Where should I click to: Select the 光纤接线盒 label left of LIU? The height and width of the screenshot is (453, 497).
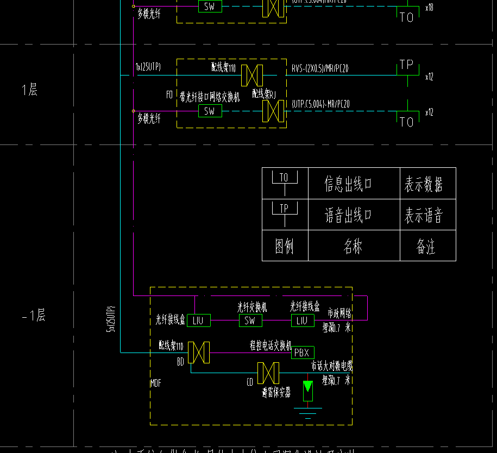[x=170, y=319]
